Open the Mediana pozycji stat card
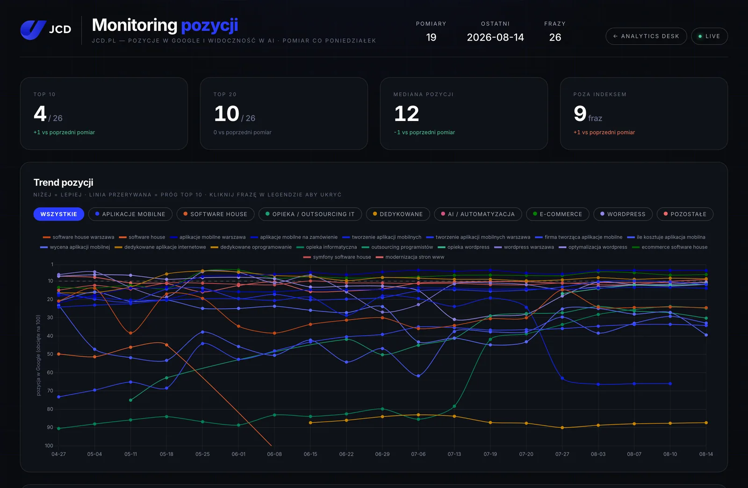The height and width of the screenshot is (488, 748). coord(464,113)
